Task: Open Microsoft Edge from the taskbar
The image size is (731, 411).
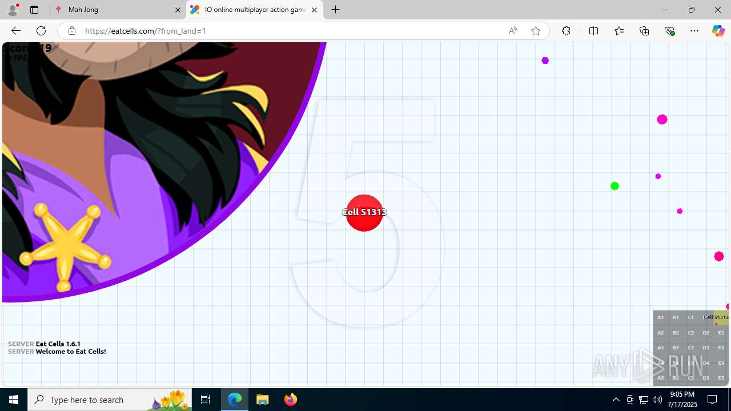Action: pyautogui.click(x=235, y=400)
